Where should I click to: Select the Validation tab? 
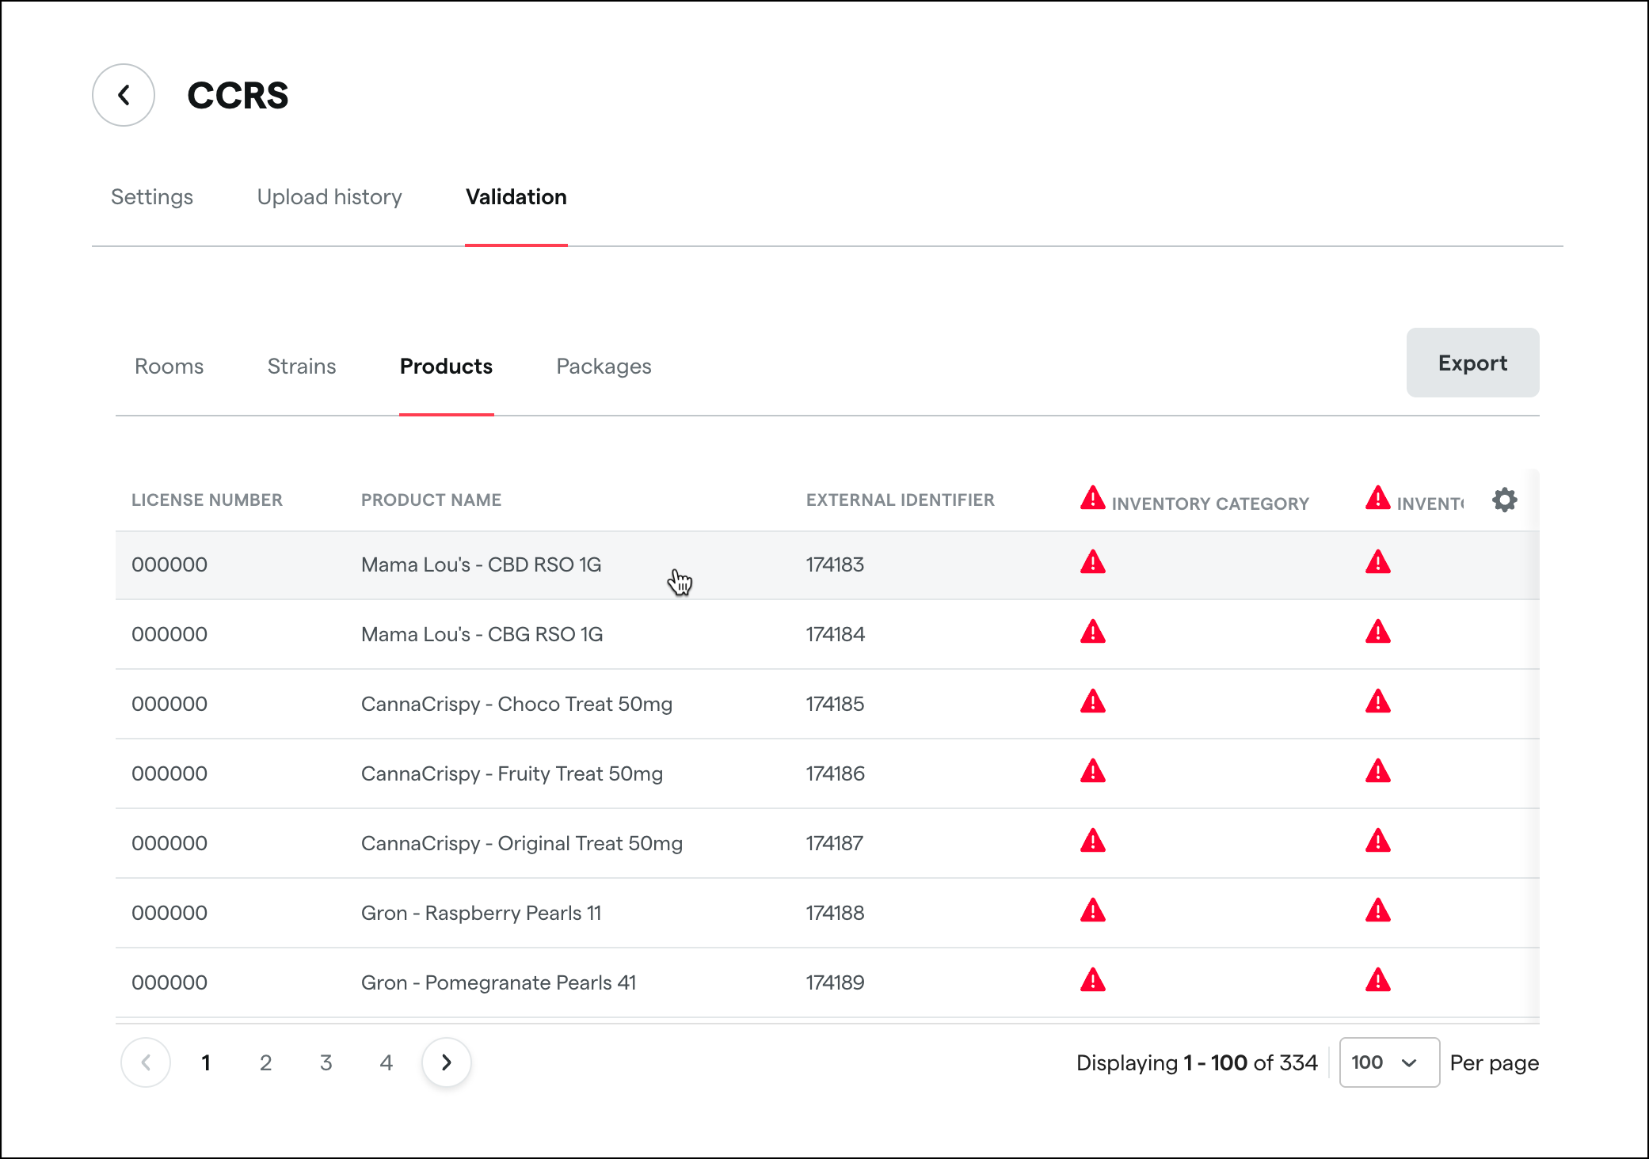click(x=516, y=197)
